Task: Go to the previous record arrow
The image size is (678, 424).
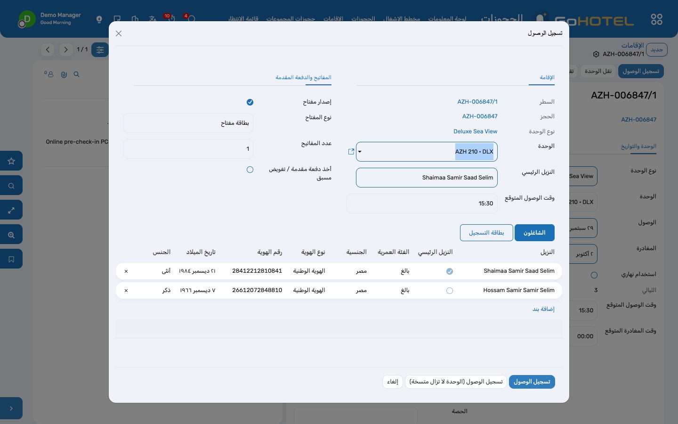Action: click(48, 49)
